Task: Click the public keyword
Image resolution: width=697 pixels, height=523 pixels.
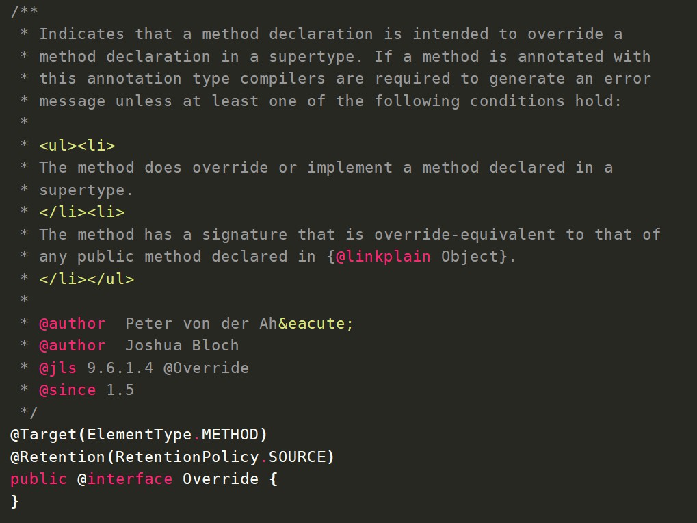Action: point(39,479)
